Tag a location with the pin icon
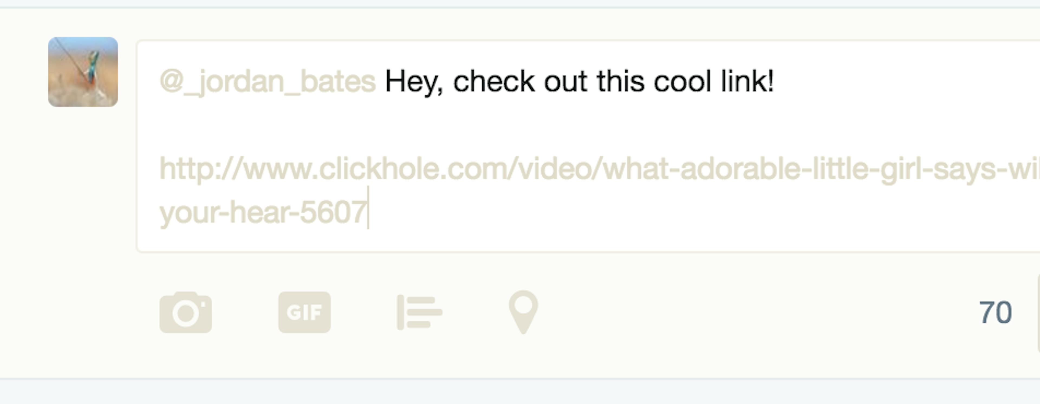The width and height of the screenshot is (1040, 404). tap(523, 312)
